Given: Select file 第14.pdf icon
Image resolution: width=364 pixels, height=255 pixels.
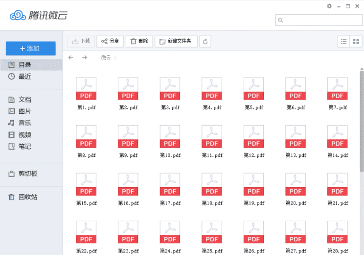Looking at the screenshot, I should coord(338,136).
